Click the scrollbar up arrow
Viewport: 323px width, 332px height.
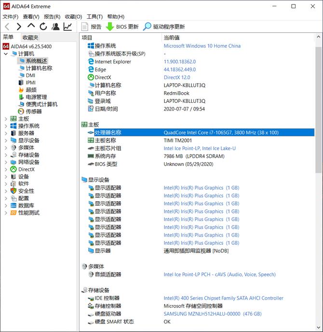tap(318, 37)
